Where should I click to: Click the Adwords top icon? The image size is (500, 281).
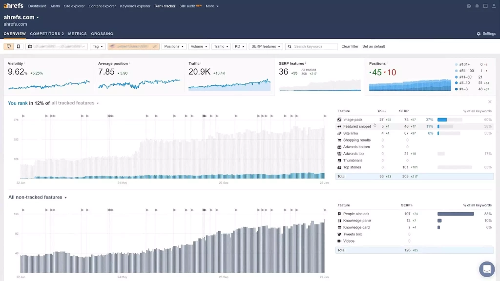click(339, 154)
